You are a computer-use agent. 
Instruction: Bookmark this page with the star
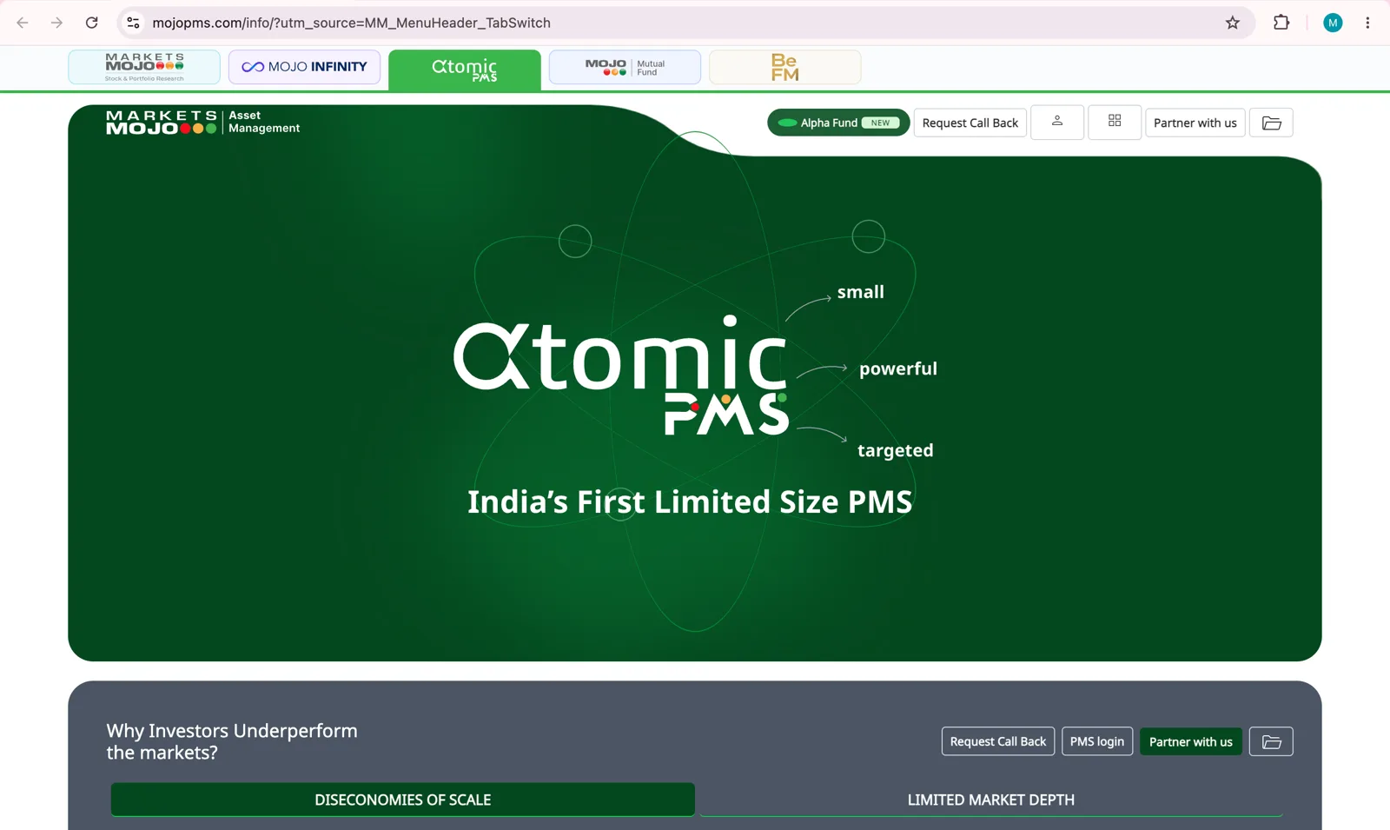tap(1232, 23)
